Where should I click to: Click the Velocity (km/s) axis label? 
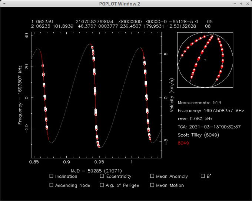pos(172,95)
